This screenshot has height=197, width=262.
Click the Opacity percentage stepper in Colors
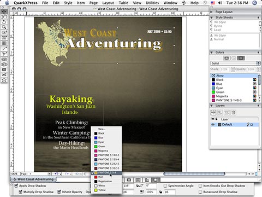coord(258,69)
